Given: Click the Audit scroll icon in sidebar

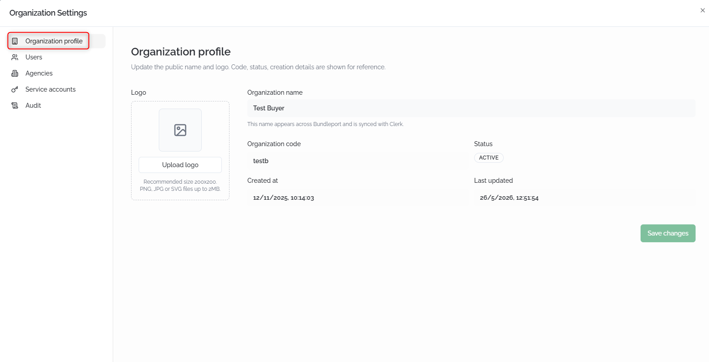Looking at the screenshot, I should [x=15, y=105].
